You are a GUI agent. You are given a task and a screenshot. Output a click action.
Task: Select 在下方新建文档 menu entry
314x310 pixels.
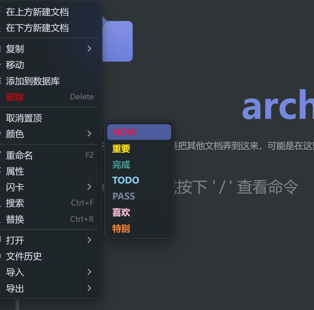point(37,28)
